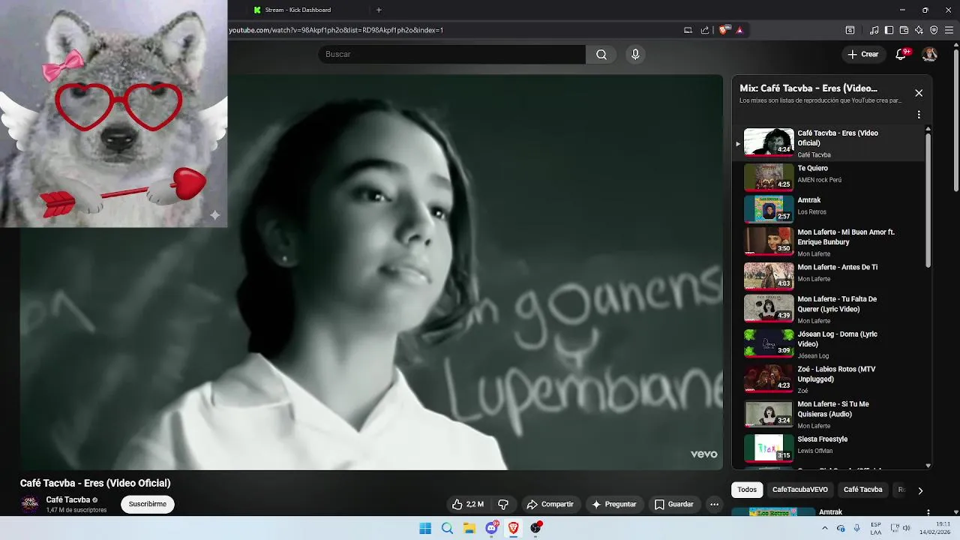Open the YouTube account avatar menu
Image resolution: width=960 pixels, height=540 pixels.
click(929, 54)
